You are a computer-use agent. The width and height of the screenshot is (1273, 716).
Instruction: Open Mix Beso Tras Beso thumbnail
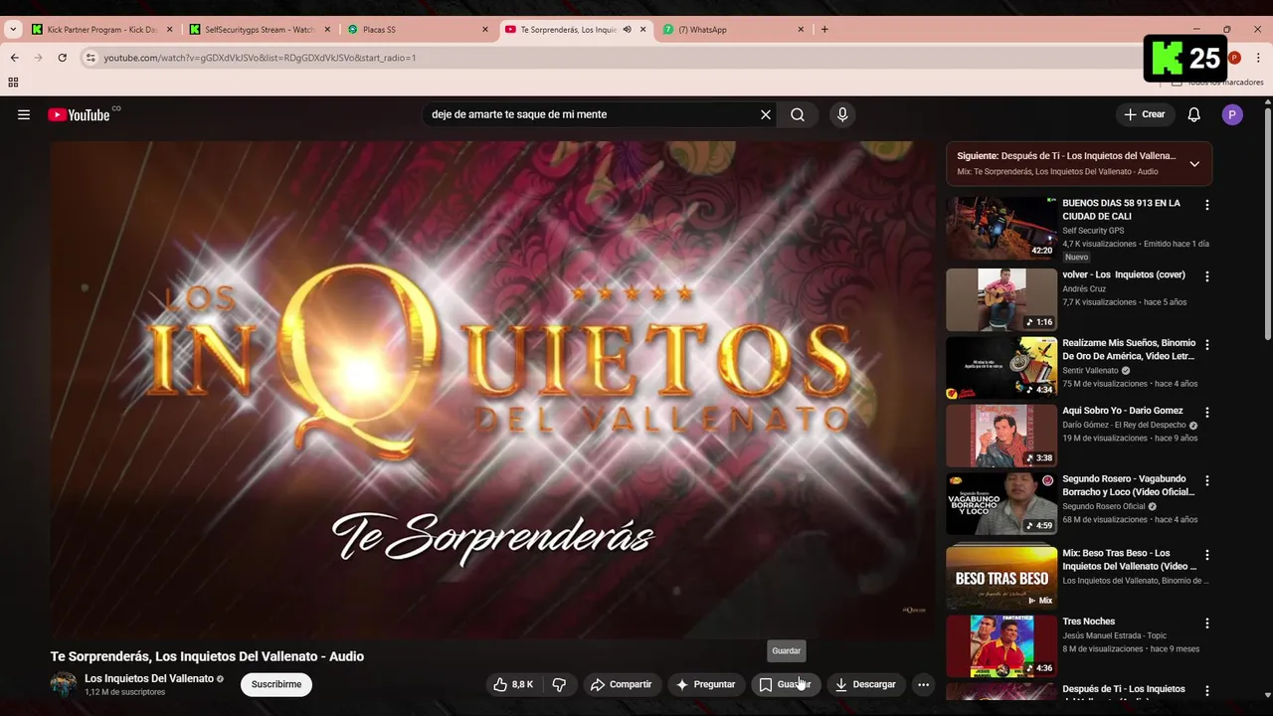pyautogui.click(x=1001, y=578)
